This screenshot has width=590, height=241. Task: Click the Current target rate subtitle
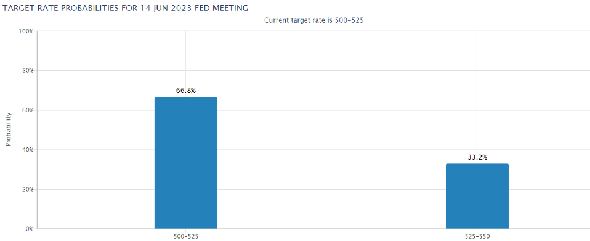click(x=313, y=20)
